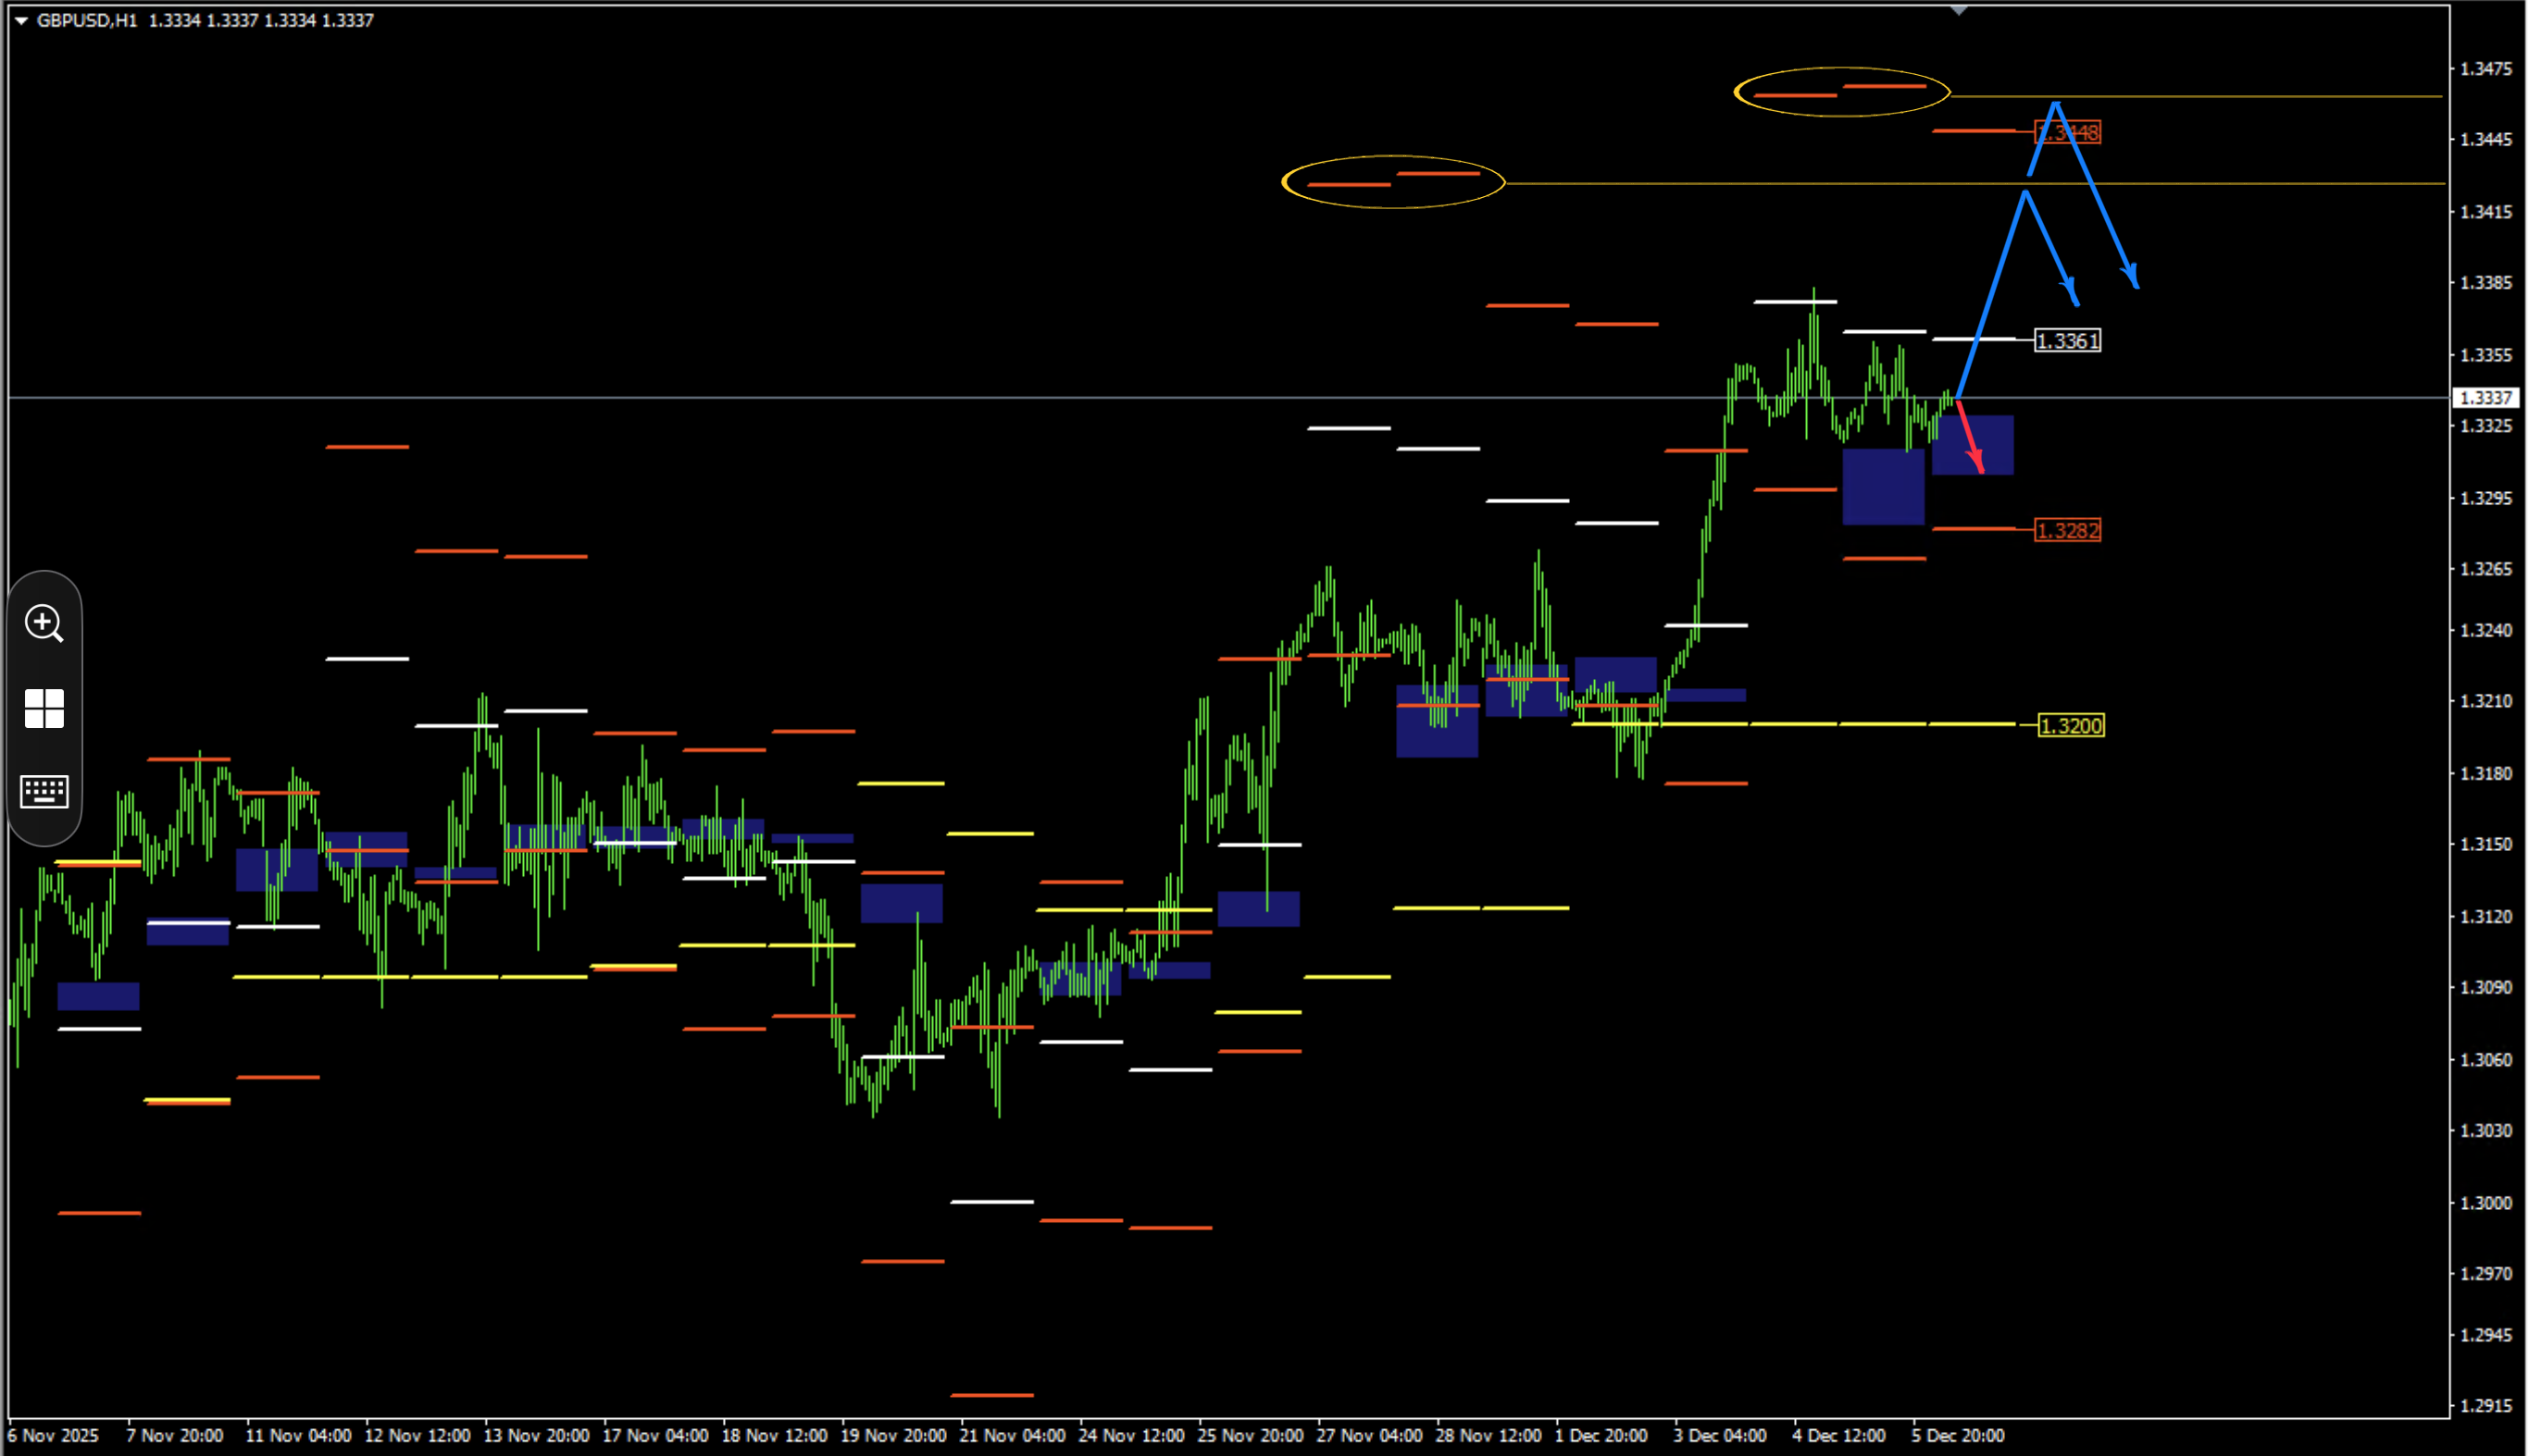Click the GBPUSD,H1 symbol title text

point(87,20)
